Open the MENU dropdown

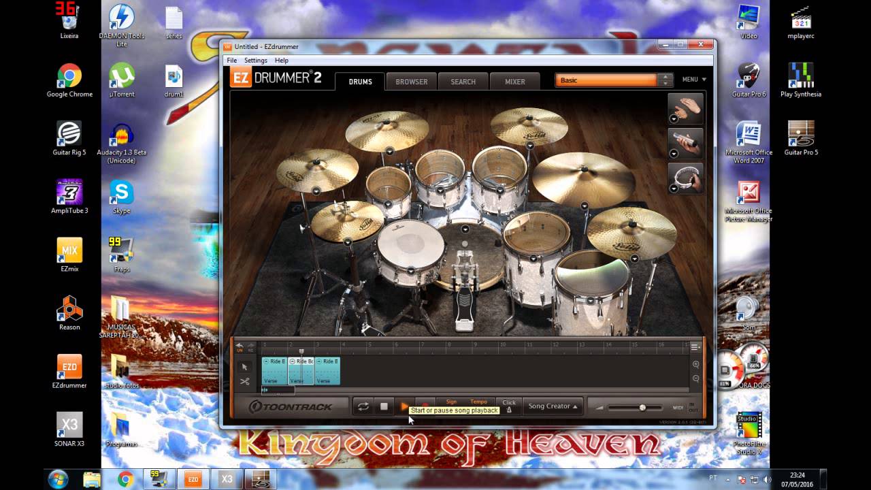coord(694,80)
